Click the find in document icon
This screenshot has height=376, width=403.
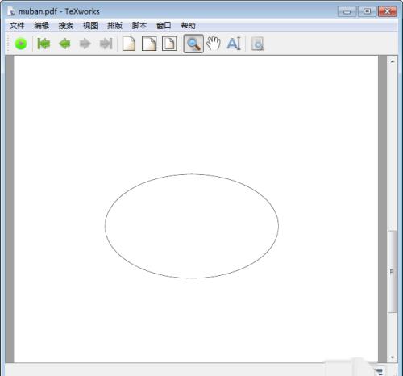258,44
